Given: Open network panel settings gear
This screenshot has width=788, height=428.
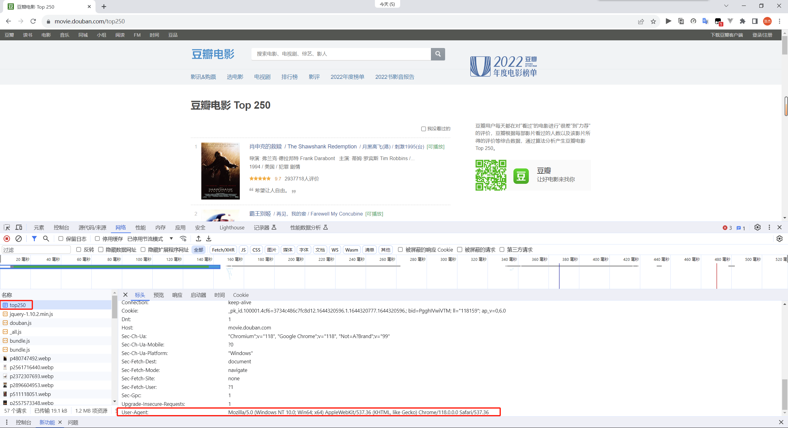Looking at the screenshot, I should [779, 239].
